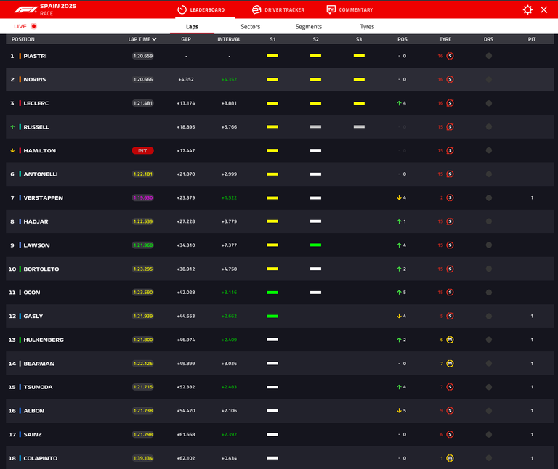The image size is (558, 469).
Task: Click Leclerc's positions gained arrow
Action: (x=399, y=103)
